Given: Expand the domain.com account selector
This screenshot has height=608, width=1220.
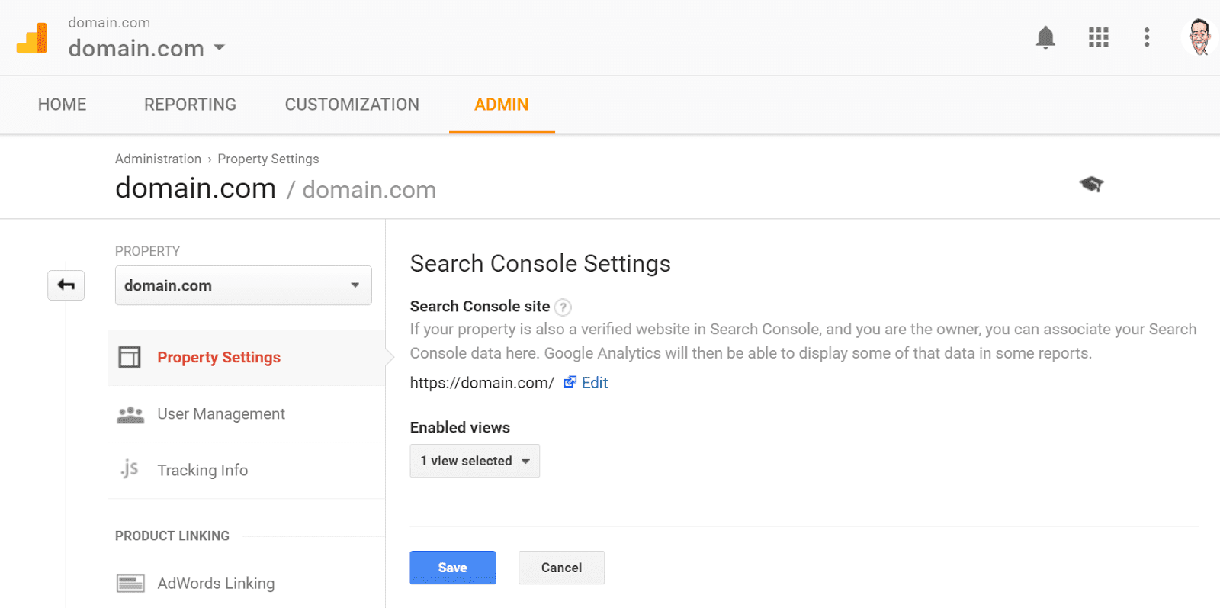Looking at the screenshot, I should coord(147,48).
